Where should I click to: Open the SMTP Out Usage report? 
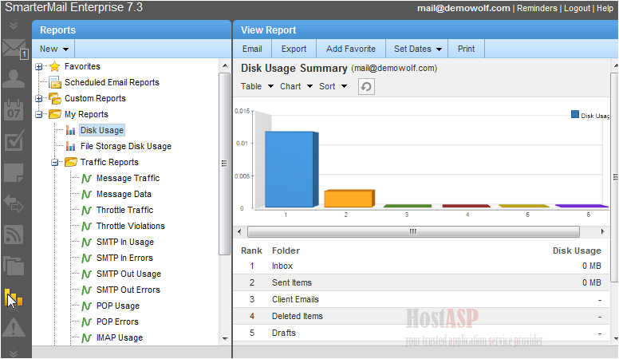(x=128, y=274)
